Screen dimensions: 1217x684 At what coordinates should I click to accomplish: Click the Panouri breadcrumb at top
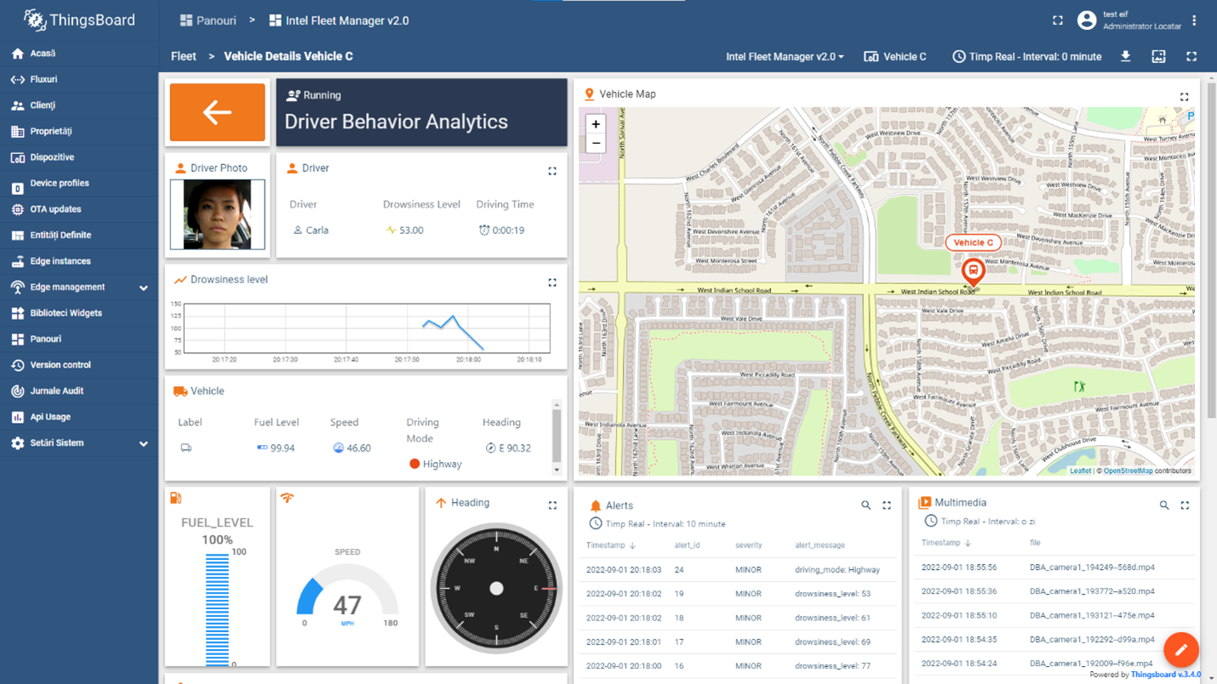208,20
